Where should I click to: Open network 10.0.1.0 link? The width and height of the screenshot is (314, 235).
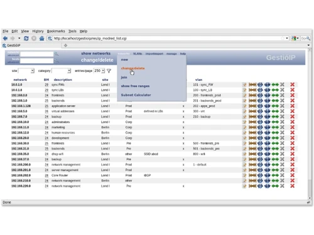tap(16, 85)
